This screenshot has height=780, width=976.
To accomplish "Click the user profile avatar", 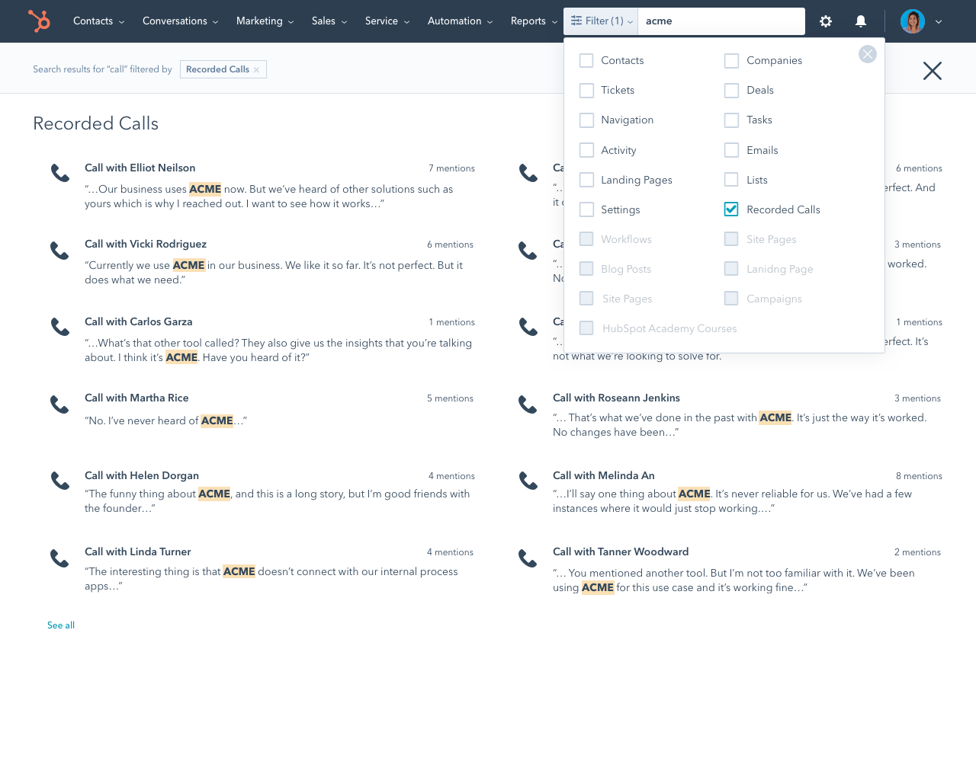I will click(913, 21).
